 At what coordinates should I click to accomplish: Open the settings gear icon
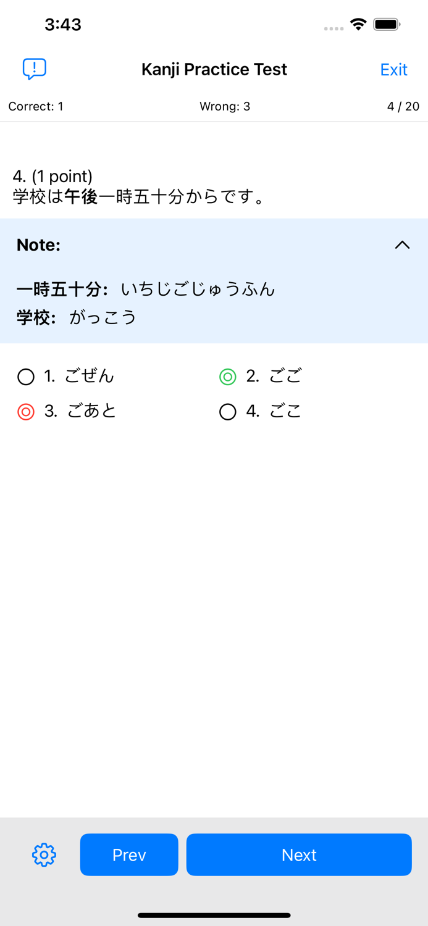(43, 854)
